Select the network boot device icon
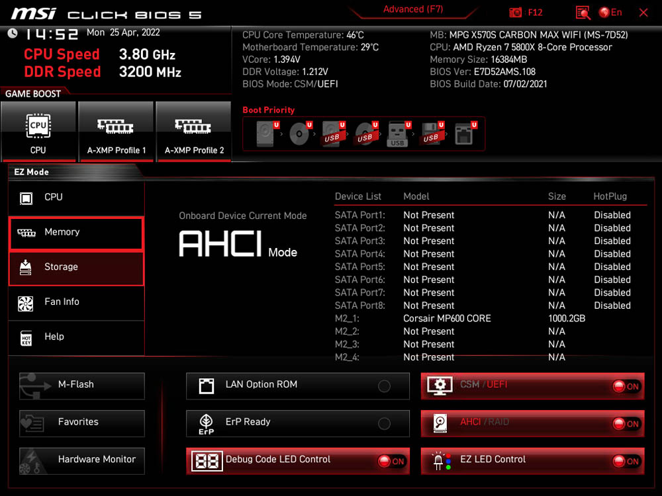The height and width of the screenshot is (496, 662). point(465,134)
